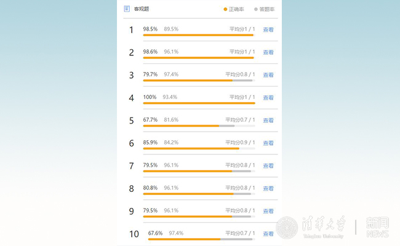Open 查看 link for question 9
Screen dimensions: 400x246
pos(268,212)
